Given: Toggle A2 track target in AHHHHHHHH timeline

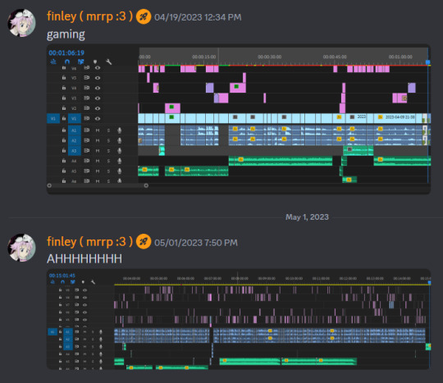Looking at the screenshot, I should [68, 339].
